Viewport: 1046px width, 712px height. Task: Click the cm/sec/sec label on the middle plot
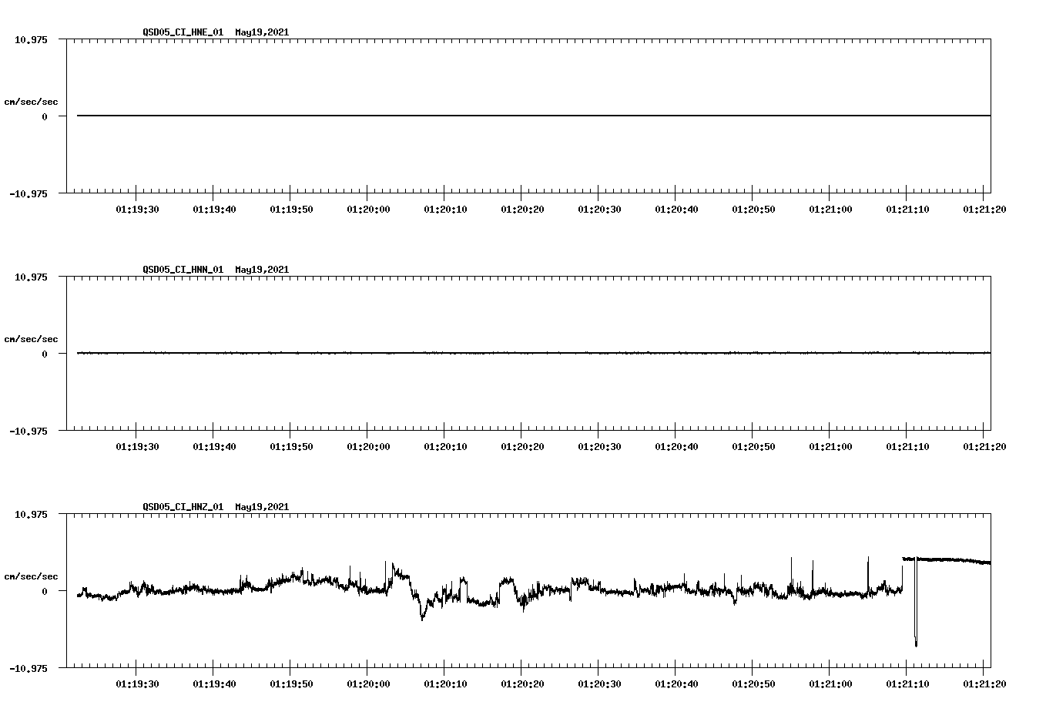32,338
